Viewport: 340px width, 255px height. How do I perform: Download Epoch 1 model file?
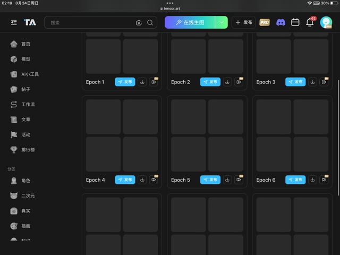coord(142,82)
